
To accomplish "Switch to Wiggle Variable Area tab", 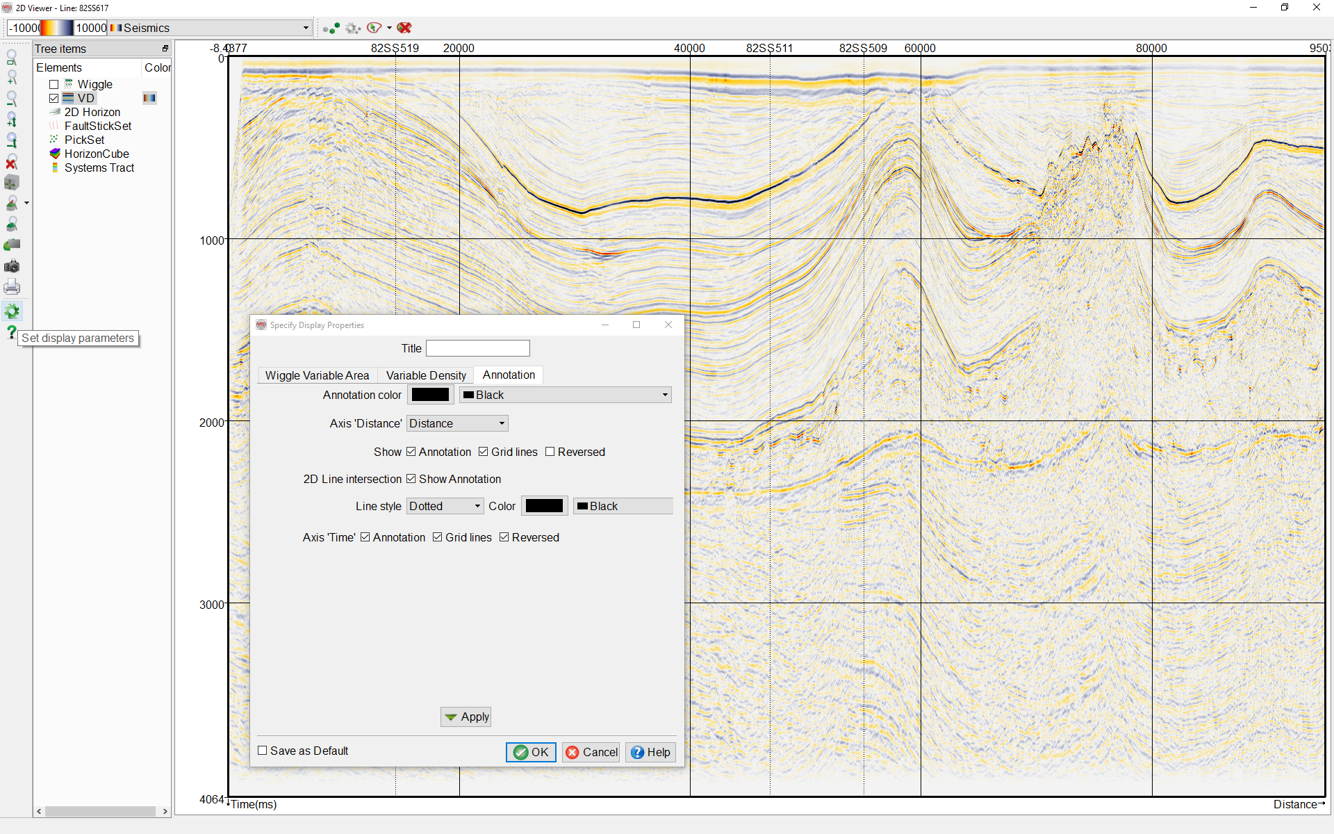I will click(x=317, y=375).
